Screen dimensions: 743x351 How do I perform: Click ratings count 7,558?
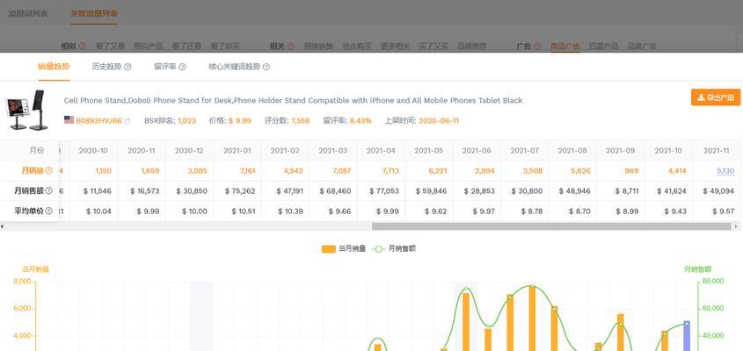[300, 120]
